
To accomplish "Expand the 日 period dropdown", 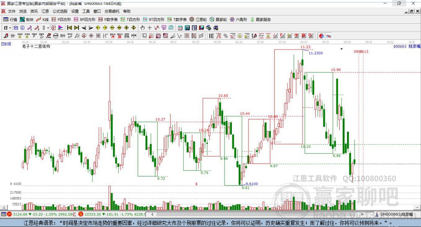I will click(x=10, y=28).
